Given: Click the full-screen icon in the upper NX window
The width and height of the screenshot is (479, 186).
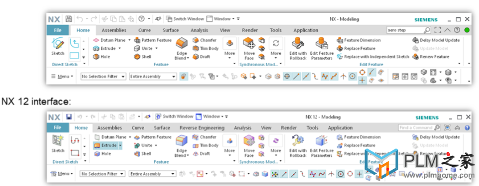Looking at the screenshot, I should (x=437, y=30).
